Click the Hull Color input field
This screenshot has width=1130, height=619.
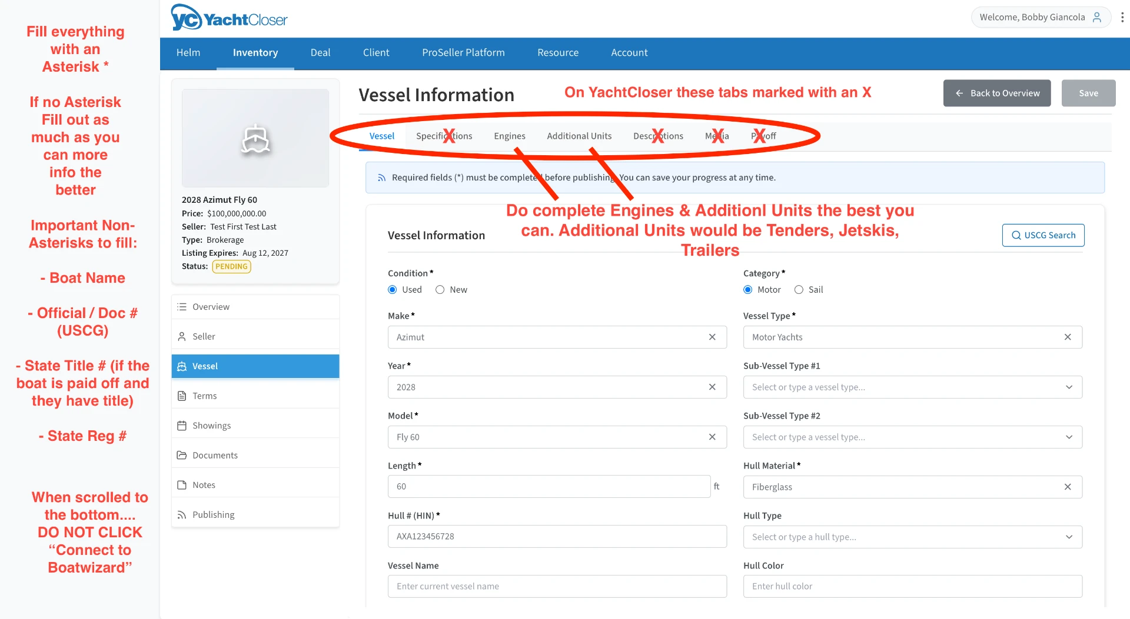pyautogui.click(x=913, y=586)
